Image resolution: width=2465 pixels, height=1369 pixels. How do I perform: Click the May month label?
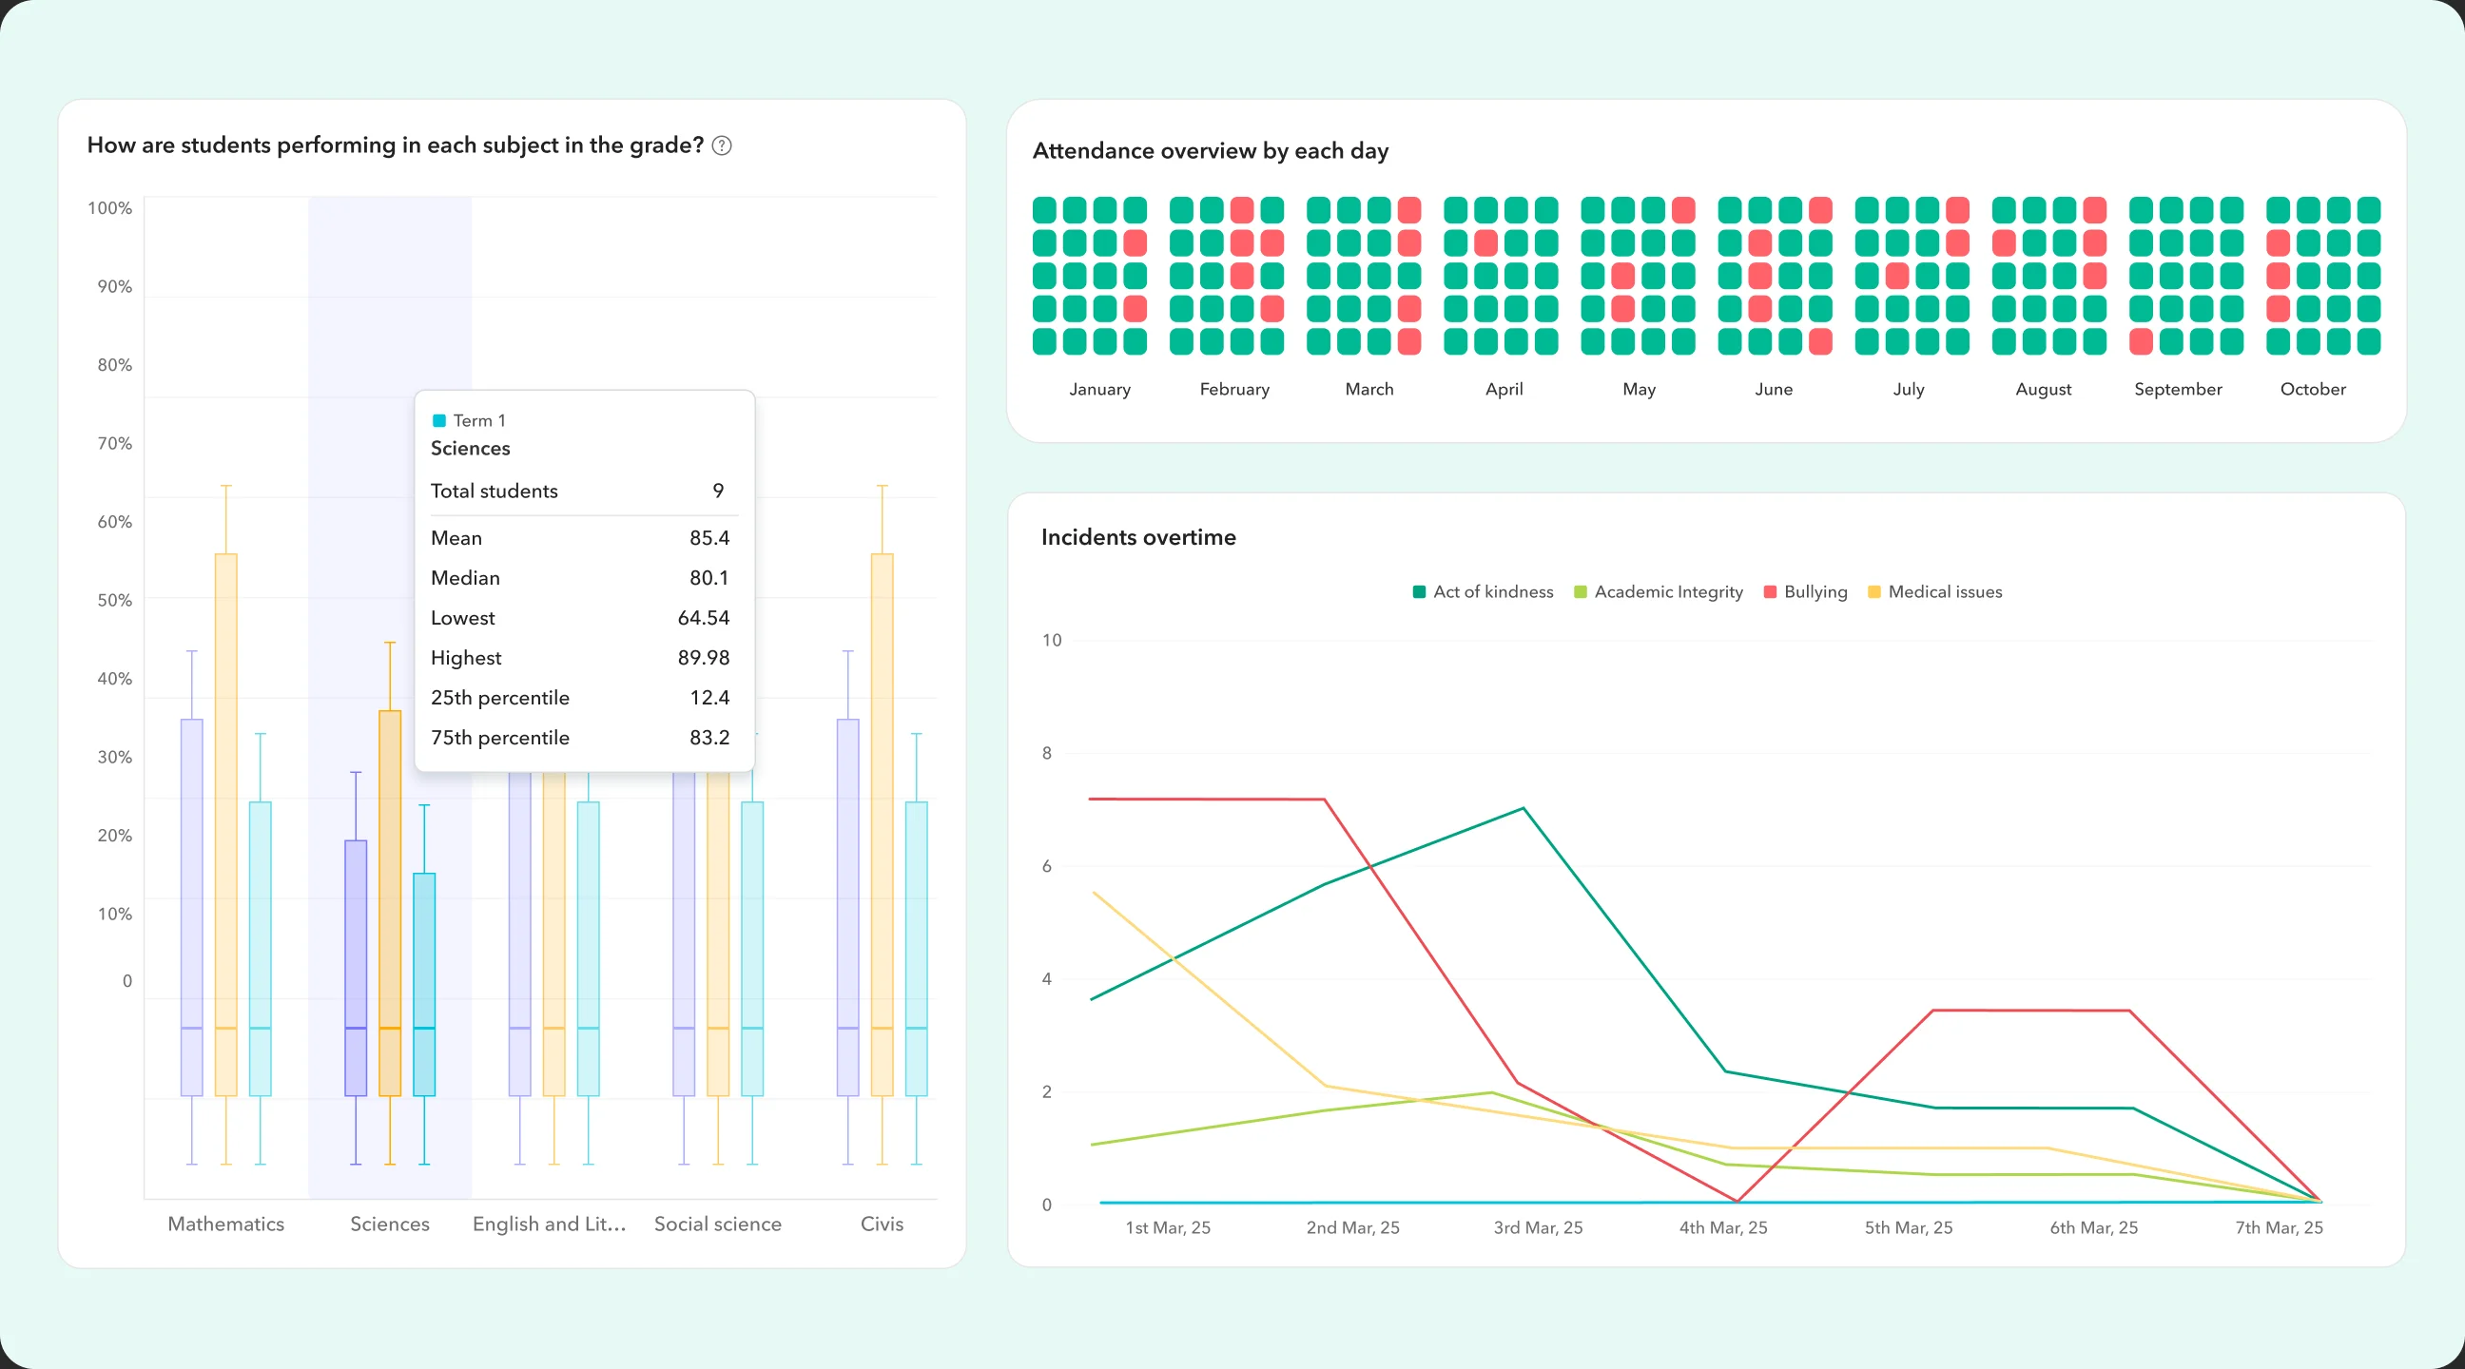(x=1640, y=390)
